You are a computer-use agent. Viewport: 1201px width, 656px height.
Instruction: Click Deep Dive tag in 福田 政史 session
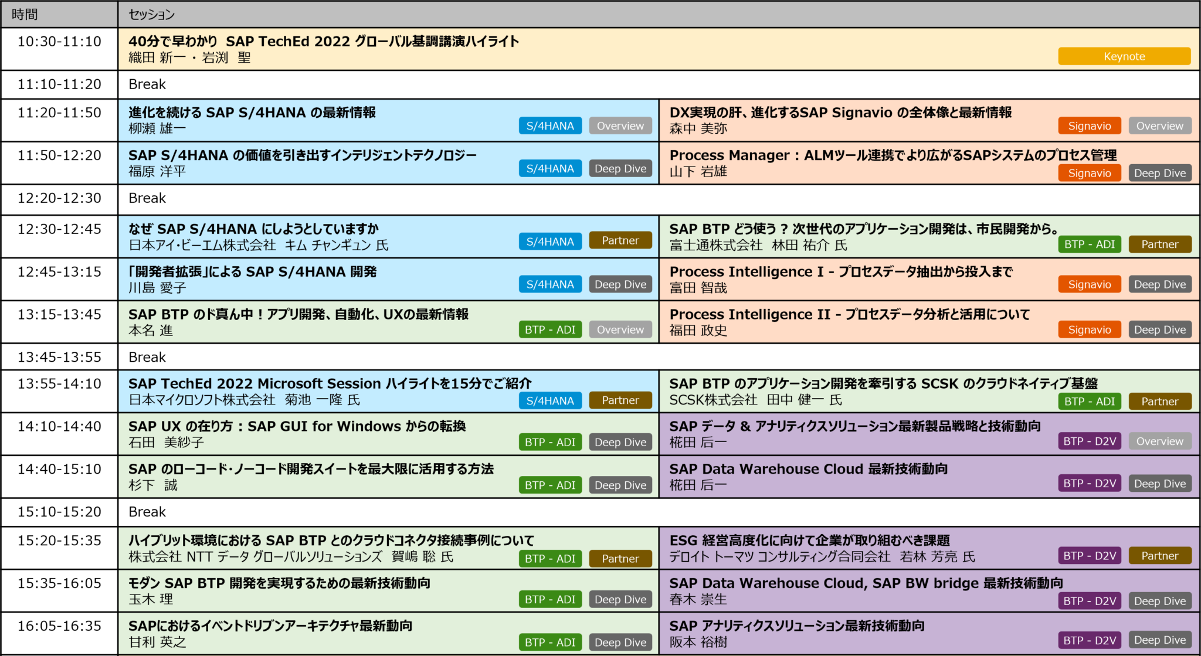[x=1160, y=329]
